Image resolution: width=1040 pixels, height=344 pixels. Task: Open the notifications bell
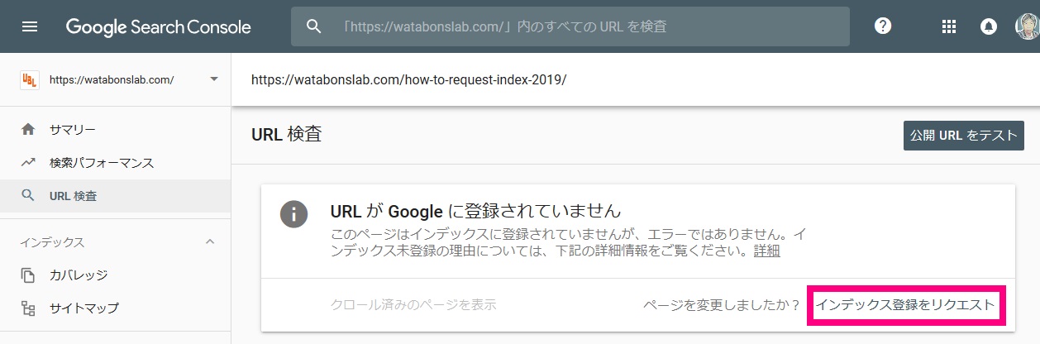click(988, 26)
